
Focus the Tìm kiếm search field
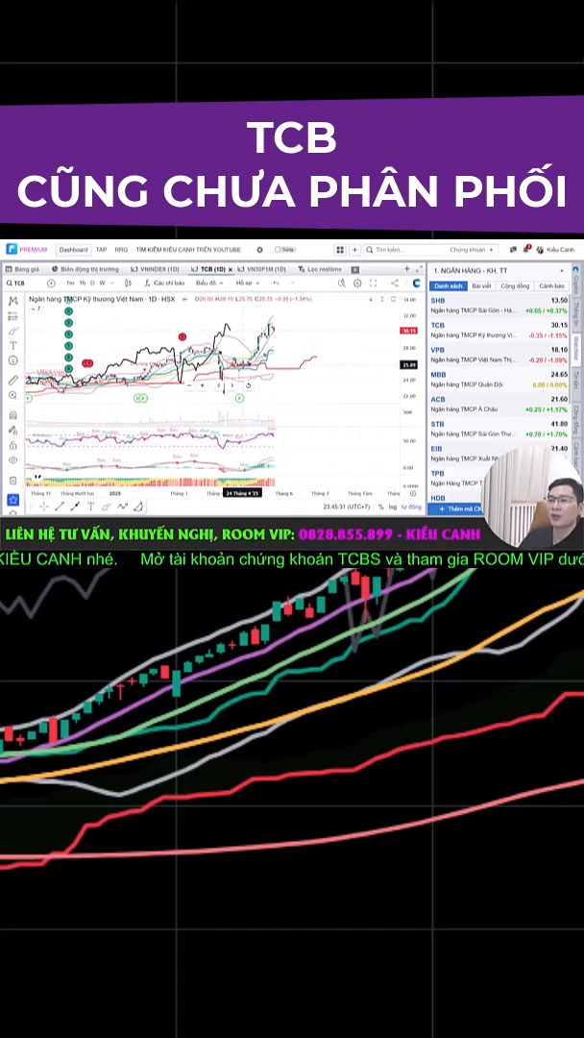(404, 250)
